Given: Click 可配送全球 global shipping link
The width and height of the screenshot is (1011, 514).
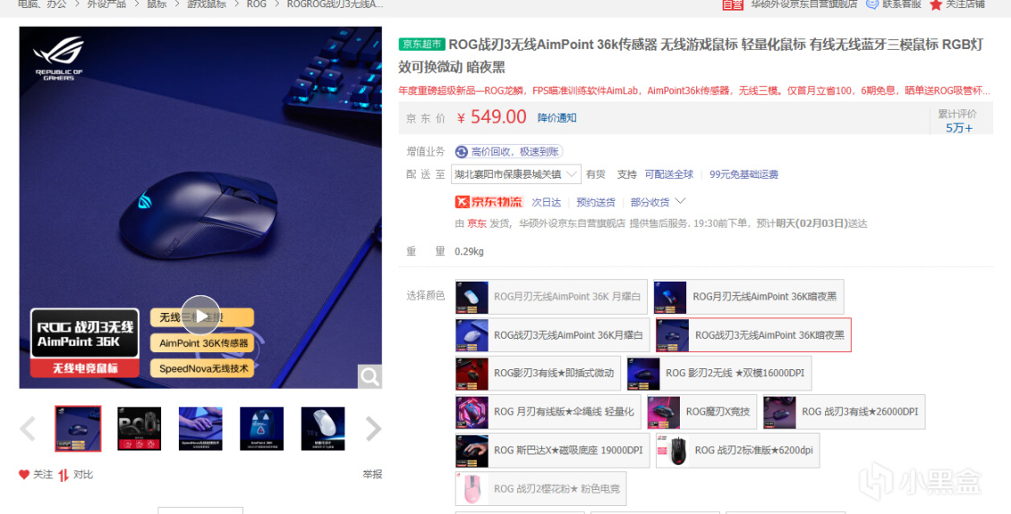Looking at the screenshot, I should click(x=669, y=174).
